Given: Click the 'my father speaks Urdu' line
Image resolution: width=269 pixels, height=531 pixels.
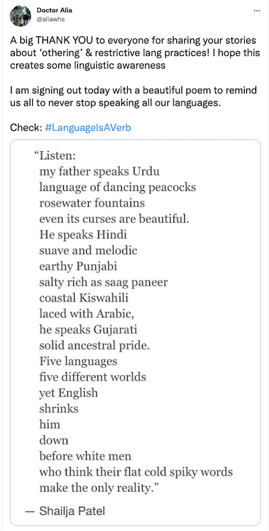Looking at the screenshot, I should [x=100, y=171].
